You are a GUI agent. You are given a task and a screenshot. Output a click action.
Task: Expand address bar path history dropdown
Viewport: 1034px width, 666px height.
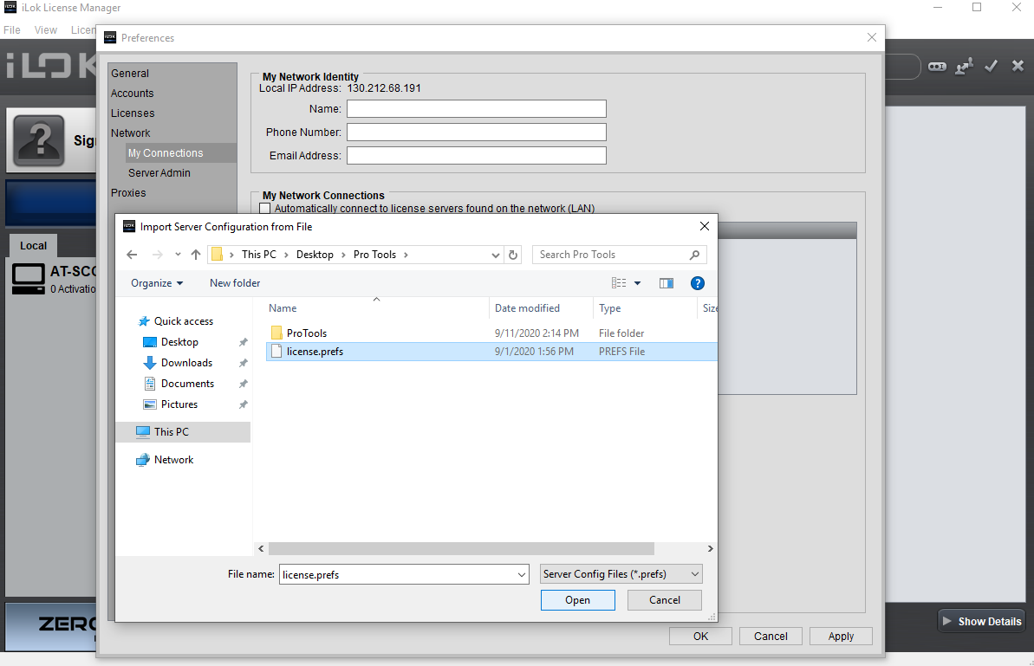495,255
